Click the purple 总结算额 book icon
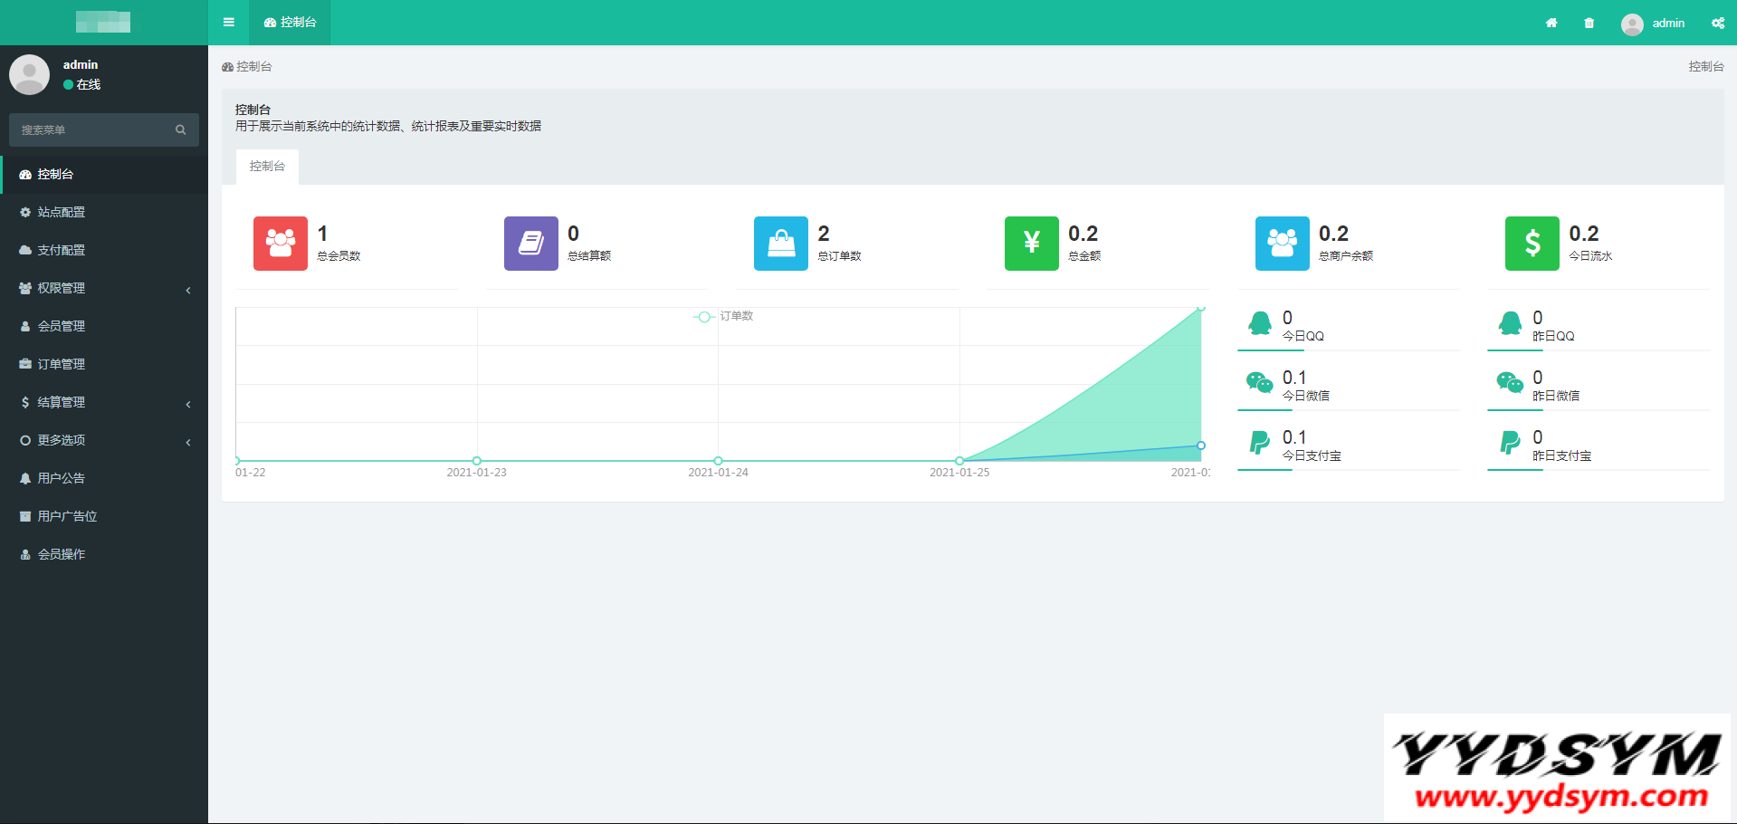The width and height of the screenshot is (1737, 824). click(530, 243)
